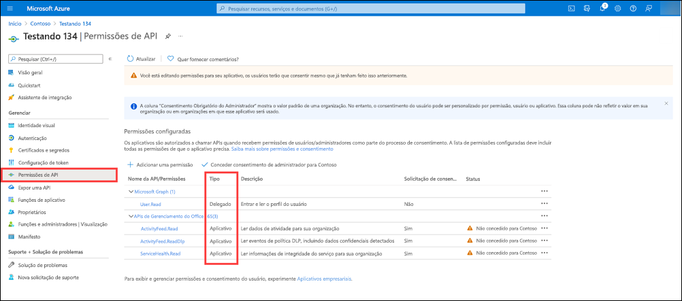Follow the Aplicativos empresariais link
Screen dimensions: 682x301
[x=325, y=279]
